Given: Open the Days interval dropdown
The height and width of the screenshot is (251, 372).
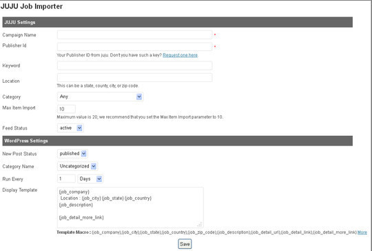Looking at the screenshot, I should (x=90, y=179).
